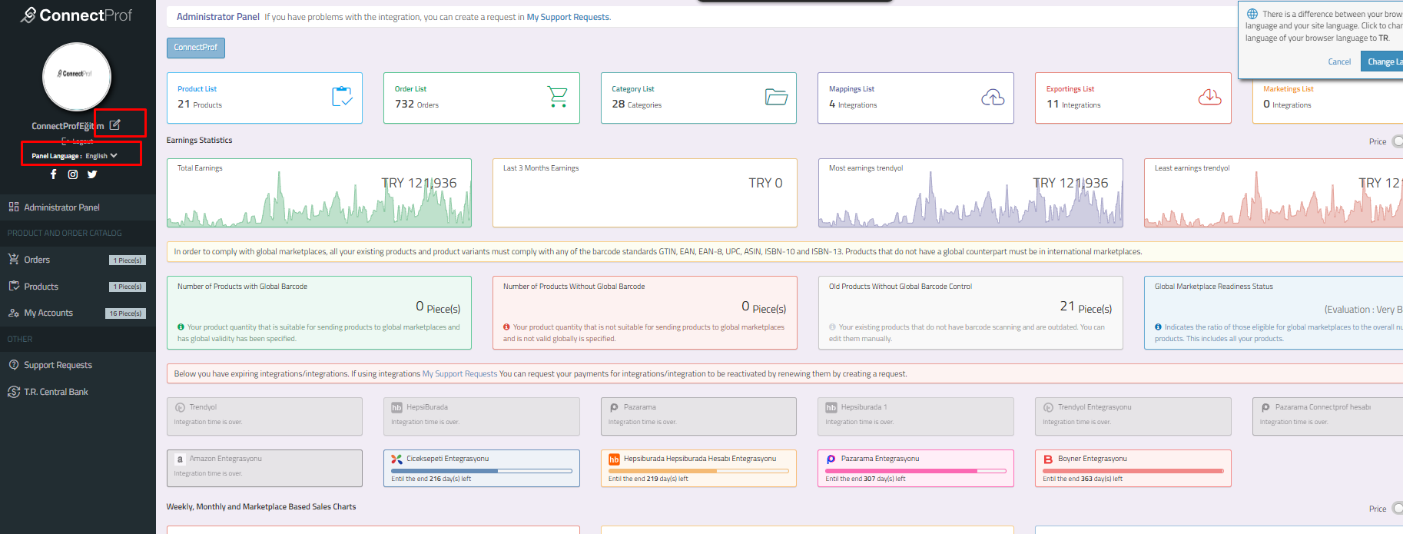Toggle the Price switch beside Sales Charts
The image size is (1403, 534).
point(1397,508)
